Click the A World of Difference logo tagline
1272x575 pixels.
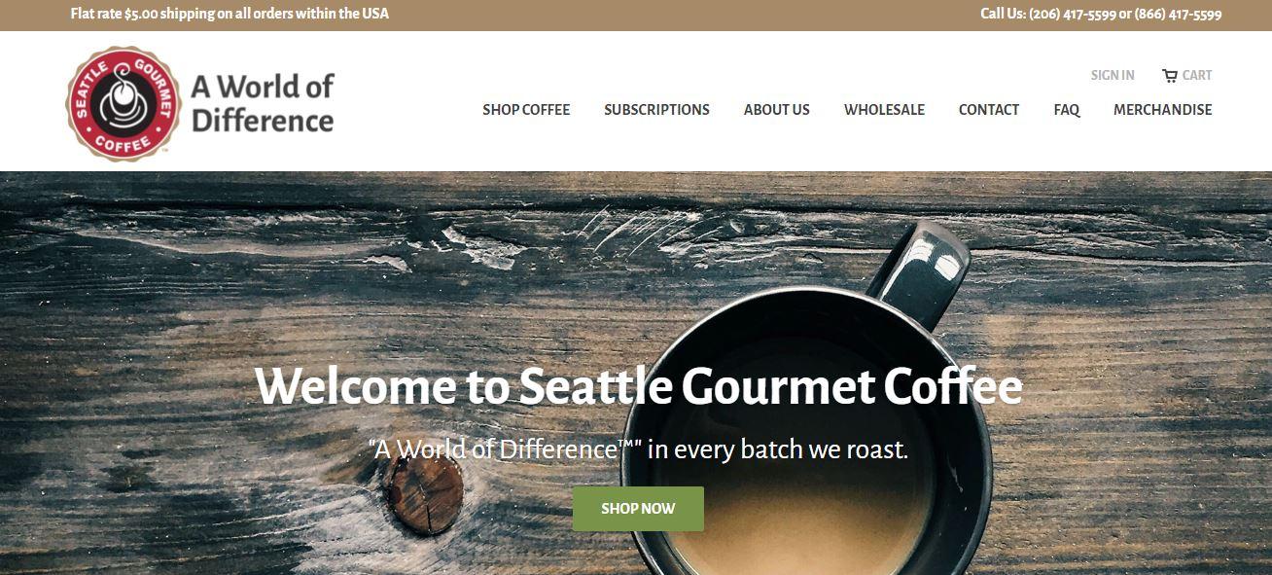(263, 103)
